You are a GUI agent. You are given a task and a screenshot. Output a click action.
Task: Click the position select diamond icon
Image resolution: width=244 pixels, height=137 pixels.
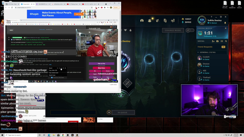tap(127, 83)
